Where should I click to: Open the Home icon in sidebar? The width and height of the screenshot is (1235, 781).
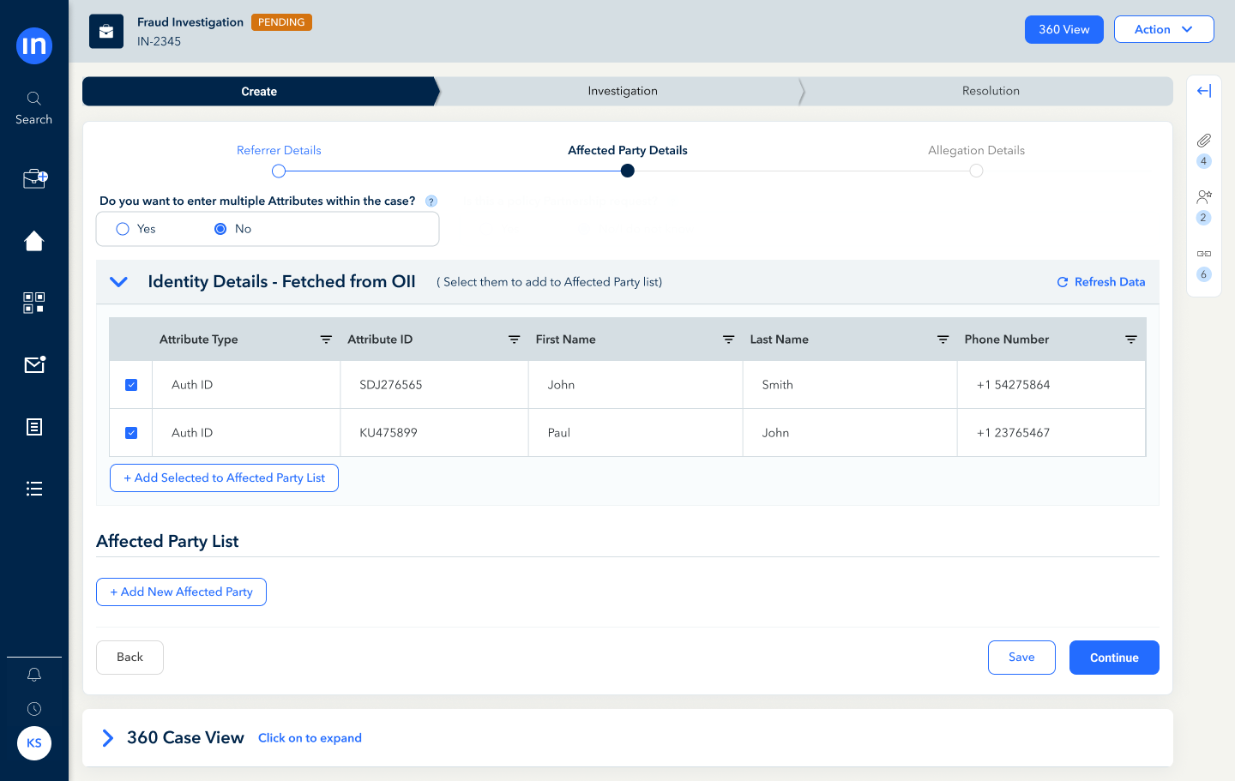[34, 241]
